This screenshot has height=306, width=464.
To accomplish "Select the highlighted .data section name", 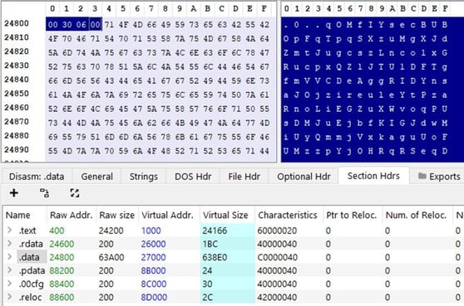I will tap(29, 257).
